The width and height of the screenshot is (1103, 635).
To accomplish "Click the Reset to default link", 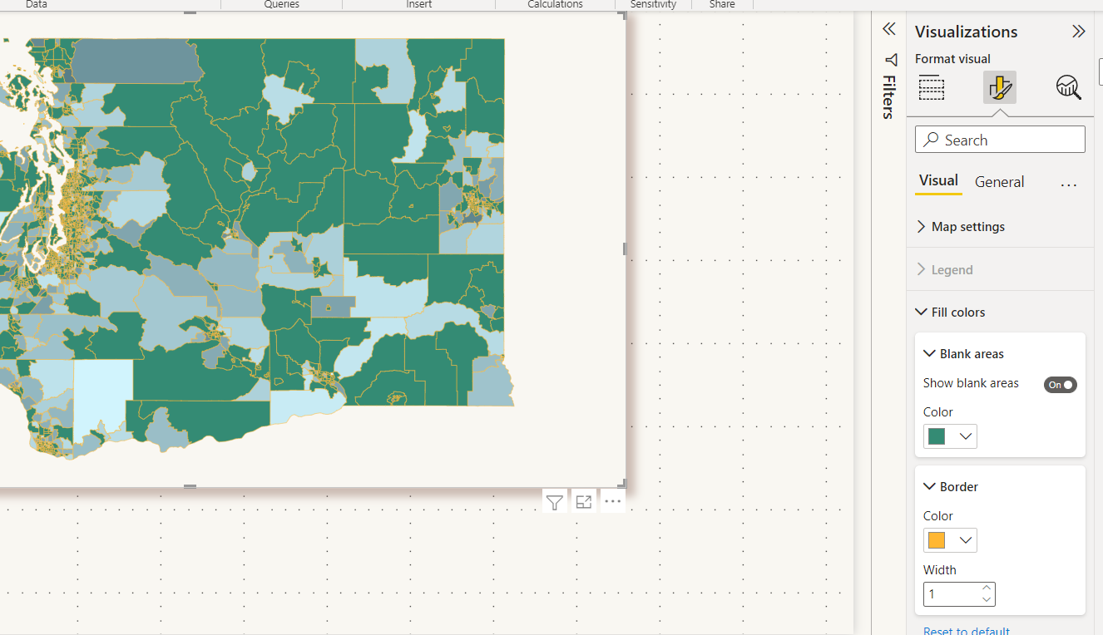I will click(x=967, y=631).
